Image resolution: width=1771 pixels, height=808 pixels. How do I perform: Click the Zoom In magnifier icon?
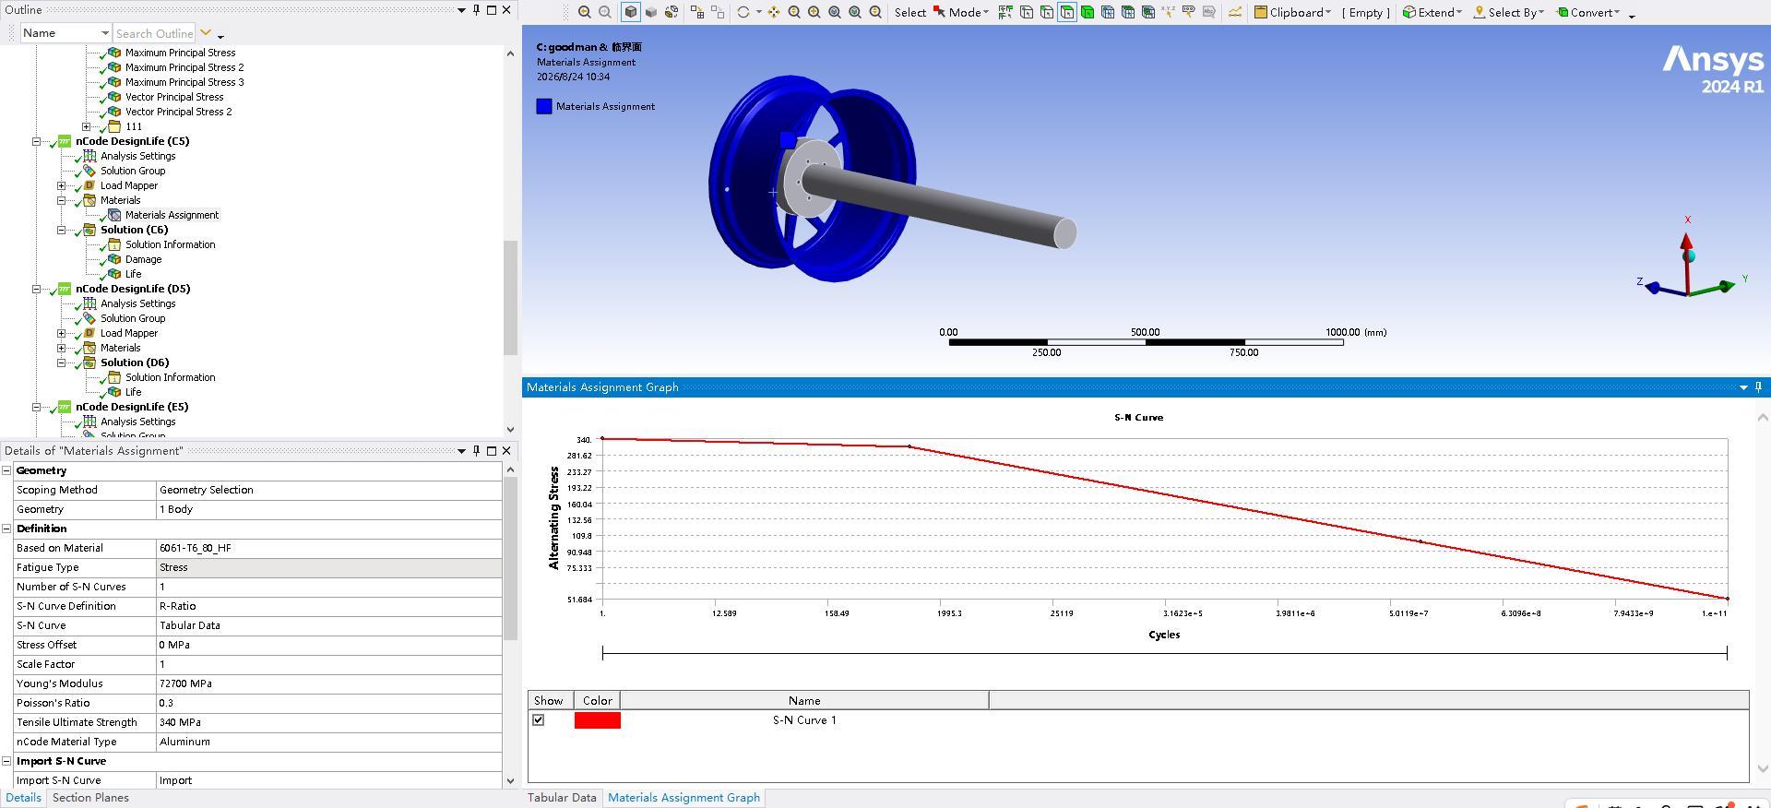[x=794, y=12]
